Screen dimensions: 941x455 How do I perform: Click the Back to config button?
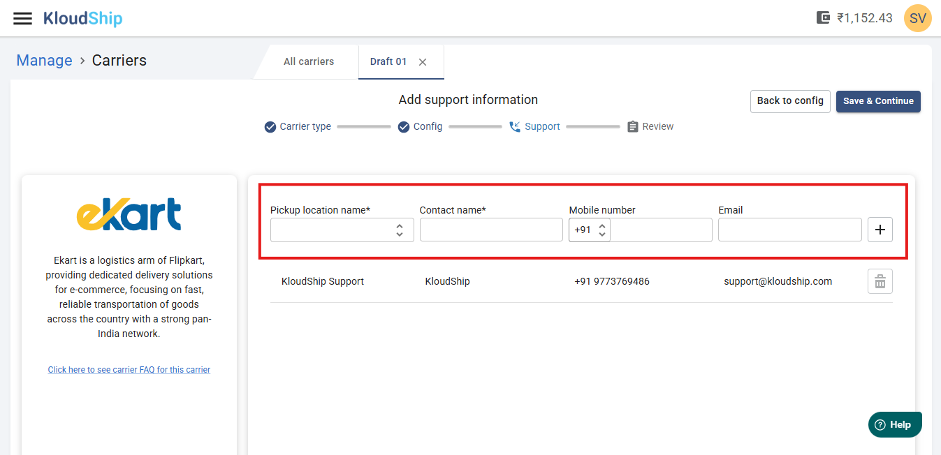pos(790,101)
